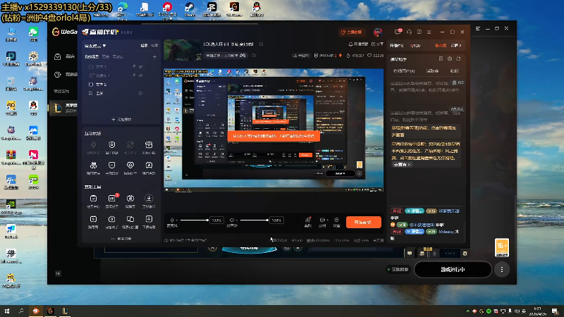Click the box icon at the end of the first interaction row
564x317 pixels.
point(149,144)
